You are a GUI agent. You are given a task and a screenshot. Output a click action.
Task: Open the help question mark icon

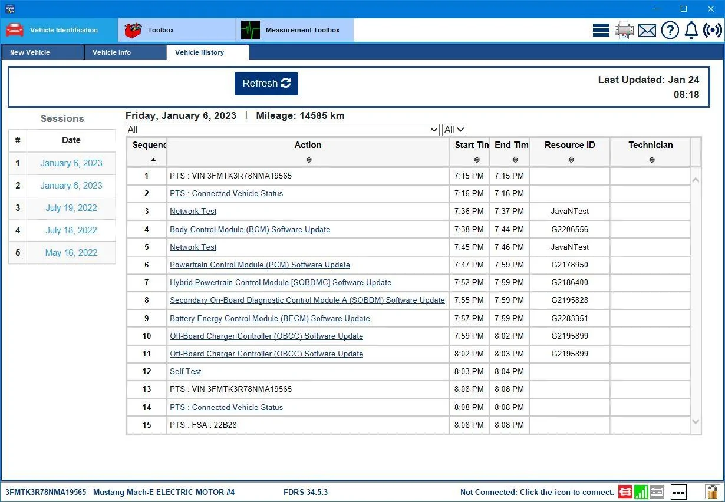pos(670,30)
